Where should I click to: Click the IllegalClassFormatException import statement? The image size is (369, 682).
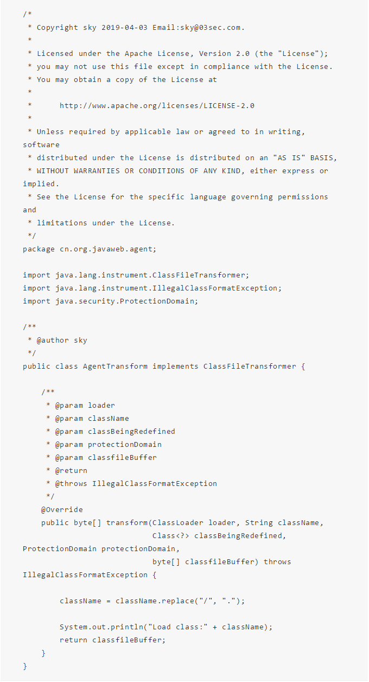click(x=152, y=288)
